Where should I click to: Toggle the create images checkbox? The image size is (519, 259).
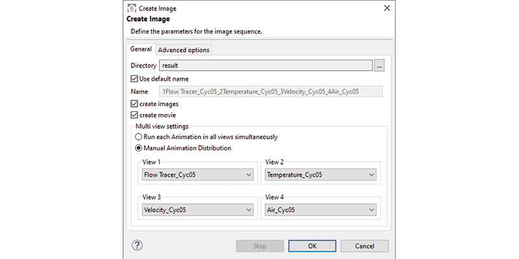click(x=134, y=104)
